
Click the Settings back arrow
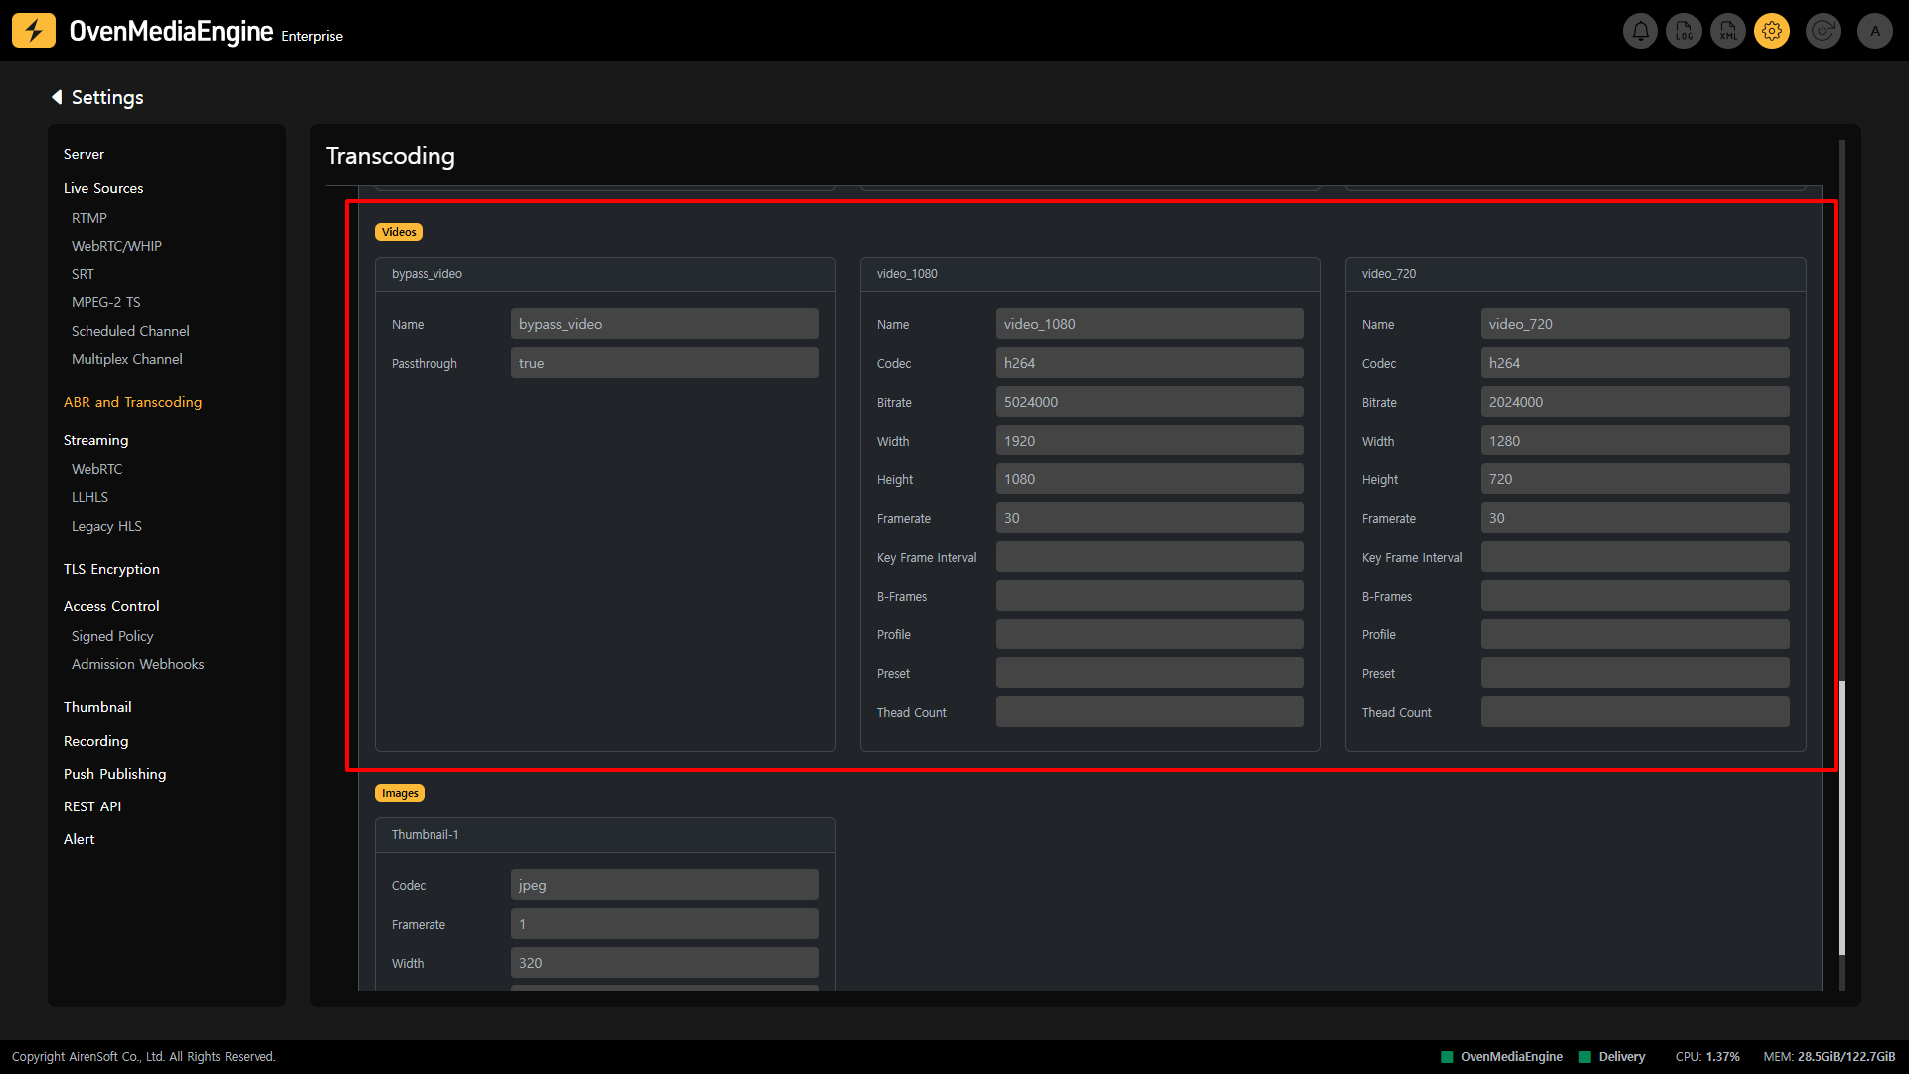(x=57, y=97)
